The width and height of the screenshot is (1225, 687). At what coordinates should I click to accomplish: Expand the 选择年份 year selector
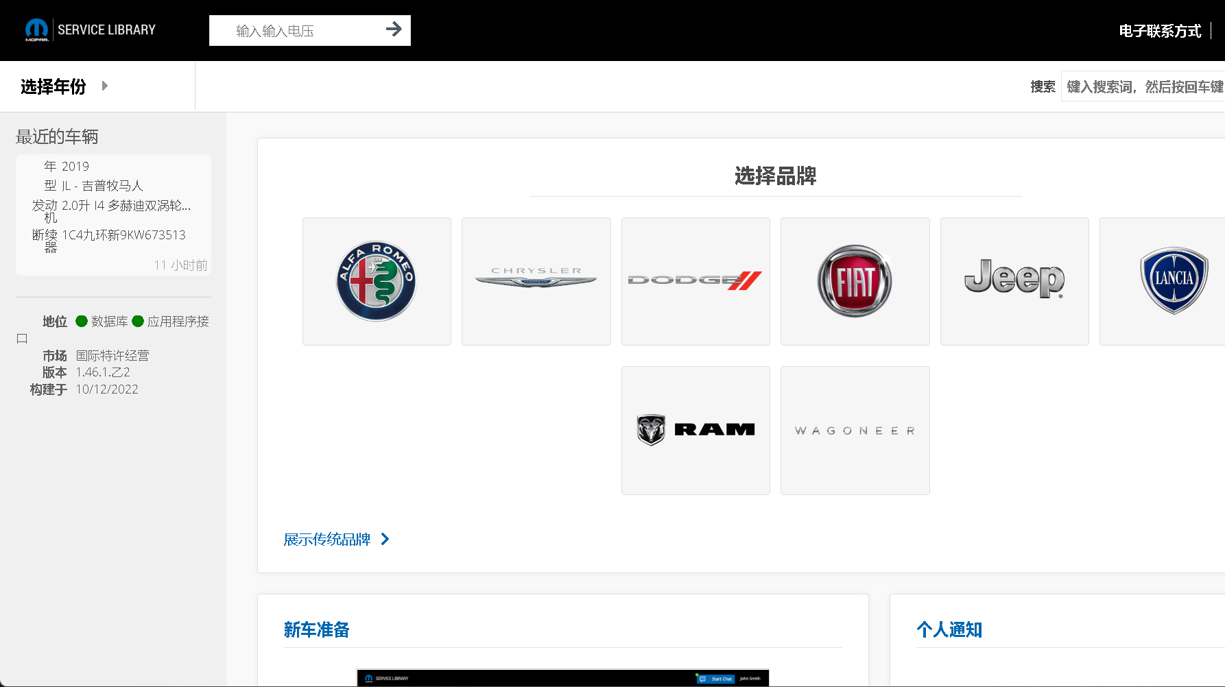click(64, 86)
